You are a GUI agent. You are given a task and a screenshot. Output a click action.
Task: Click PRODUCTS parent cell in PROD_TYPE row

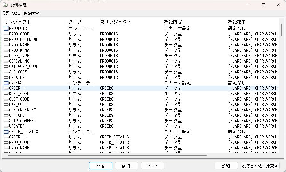pos(109,56)
